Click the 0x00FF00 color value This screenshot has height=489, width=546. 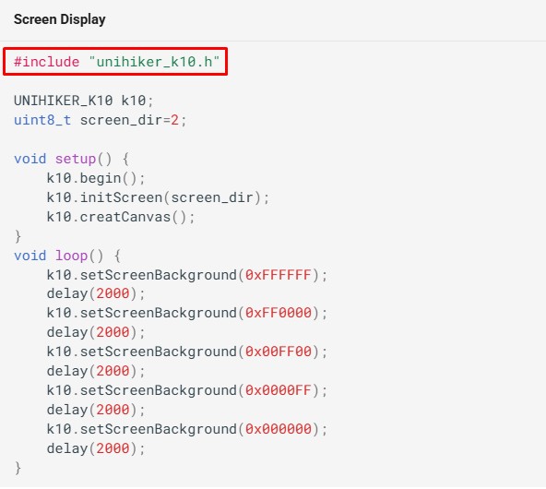(279, 352)
